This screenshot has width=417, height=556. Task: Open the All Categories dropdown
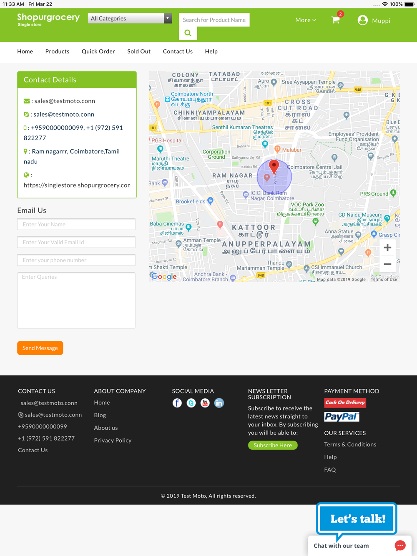[x=130, y=18]
